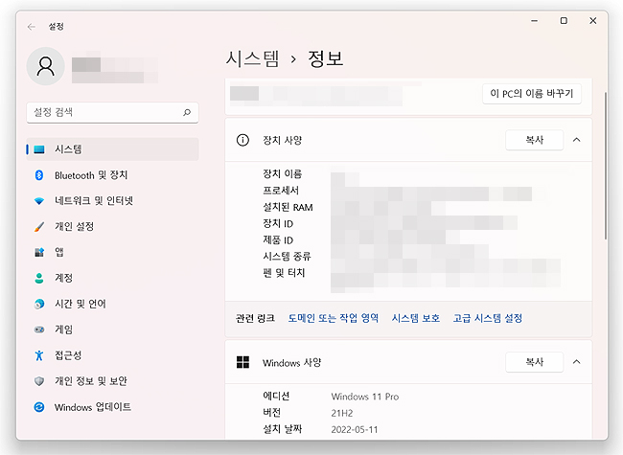Click the 계정 person icon

pos(39,278)
